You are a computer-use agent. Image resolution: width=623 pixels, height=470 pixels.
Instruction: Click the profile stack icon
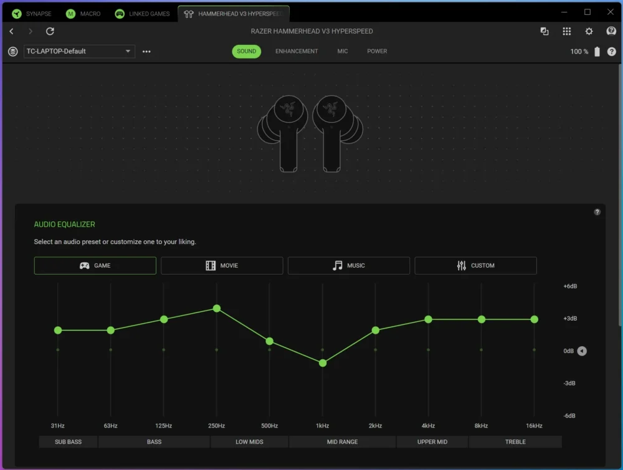pyautogui.click(x=12, y=51)
